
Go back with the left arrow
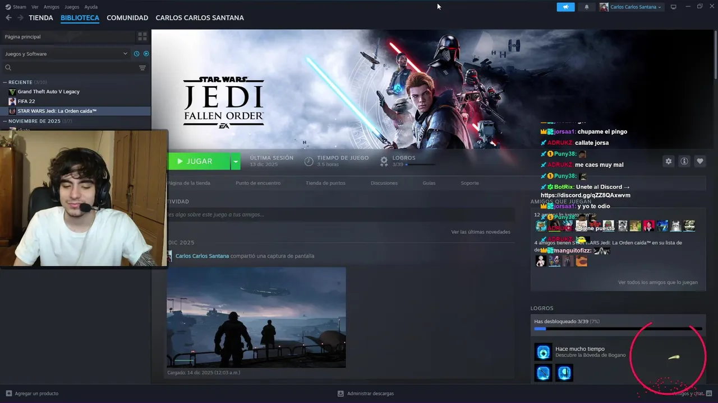point(8,18)
